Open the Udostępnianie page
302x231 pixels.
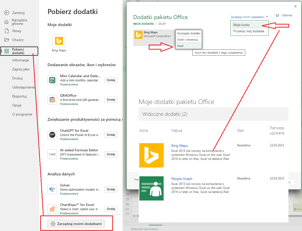23,87
